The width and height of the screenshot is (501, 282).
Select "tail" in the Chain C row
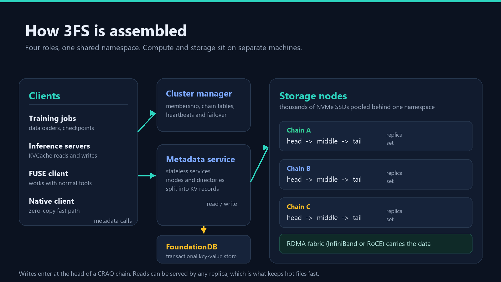357,218
